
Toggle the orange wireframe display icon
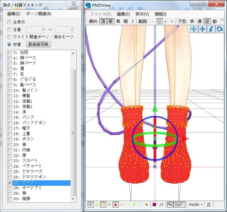103,204
